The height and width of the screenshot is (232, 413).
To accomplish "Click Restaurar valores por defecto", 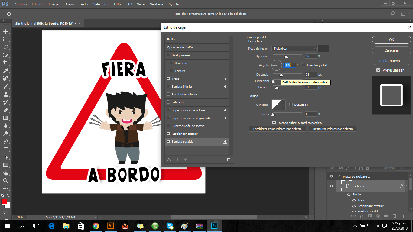I will click(333, 129).
